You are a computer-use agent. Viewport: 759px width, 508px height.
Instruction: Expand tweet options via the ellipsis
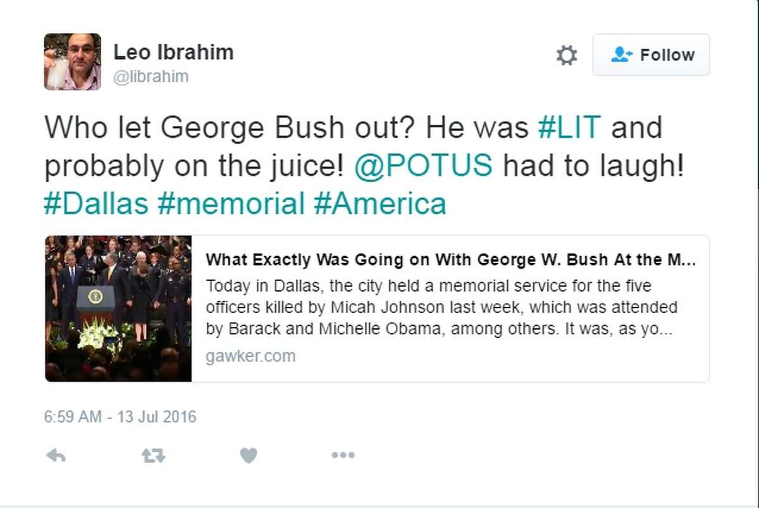click(343, 454)
